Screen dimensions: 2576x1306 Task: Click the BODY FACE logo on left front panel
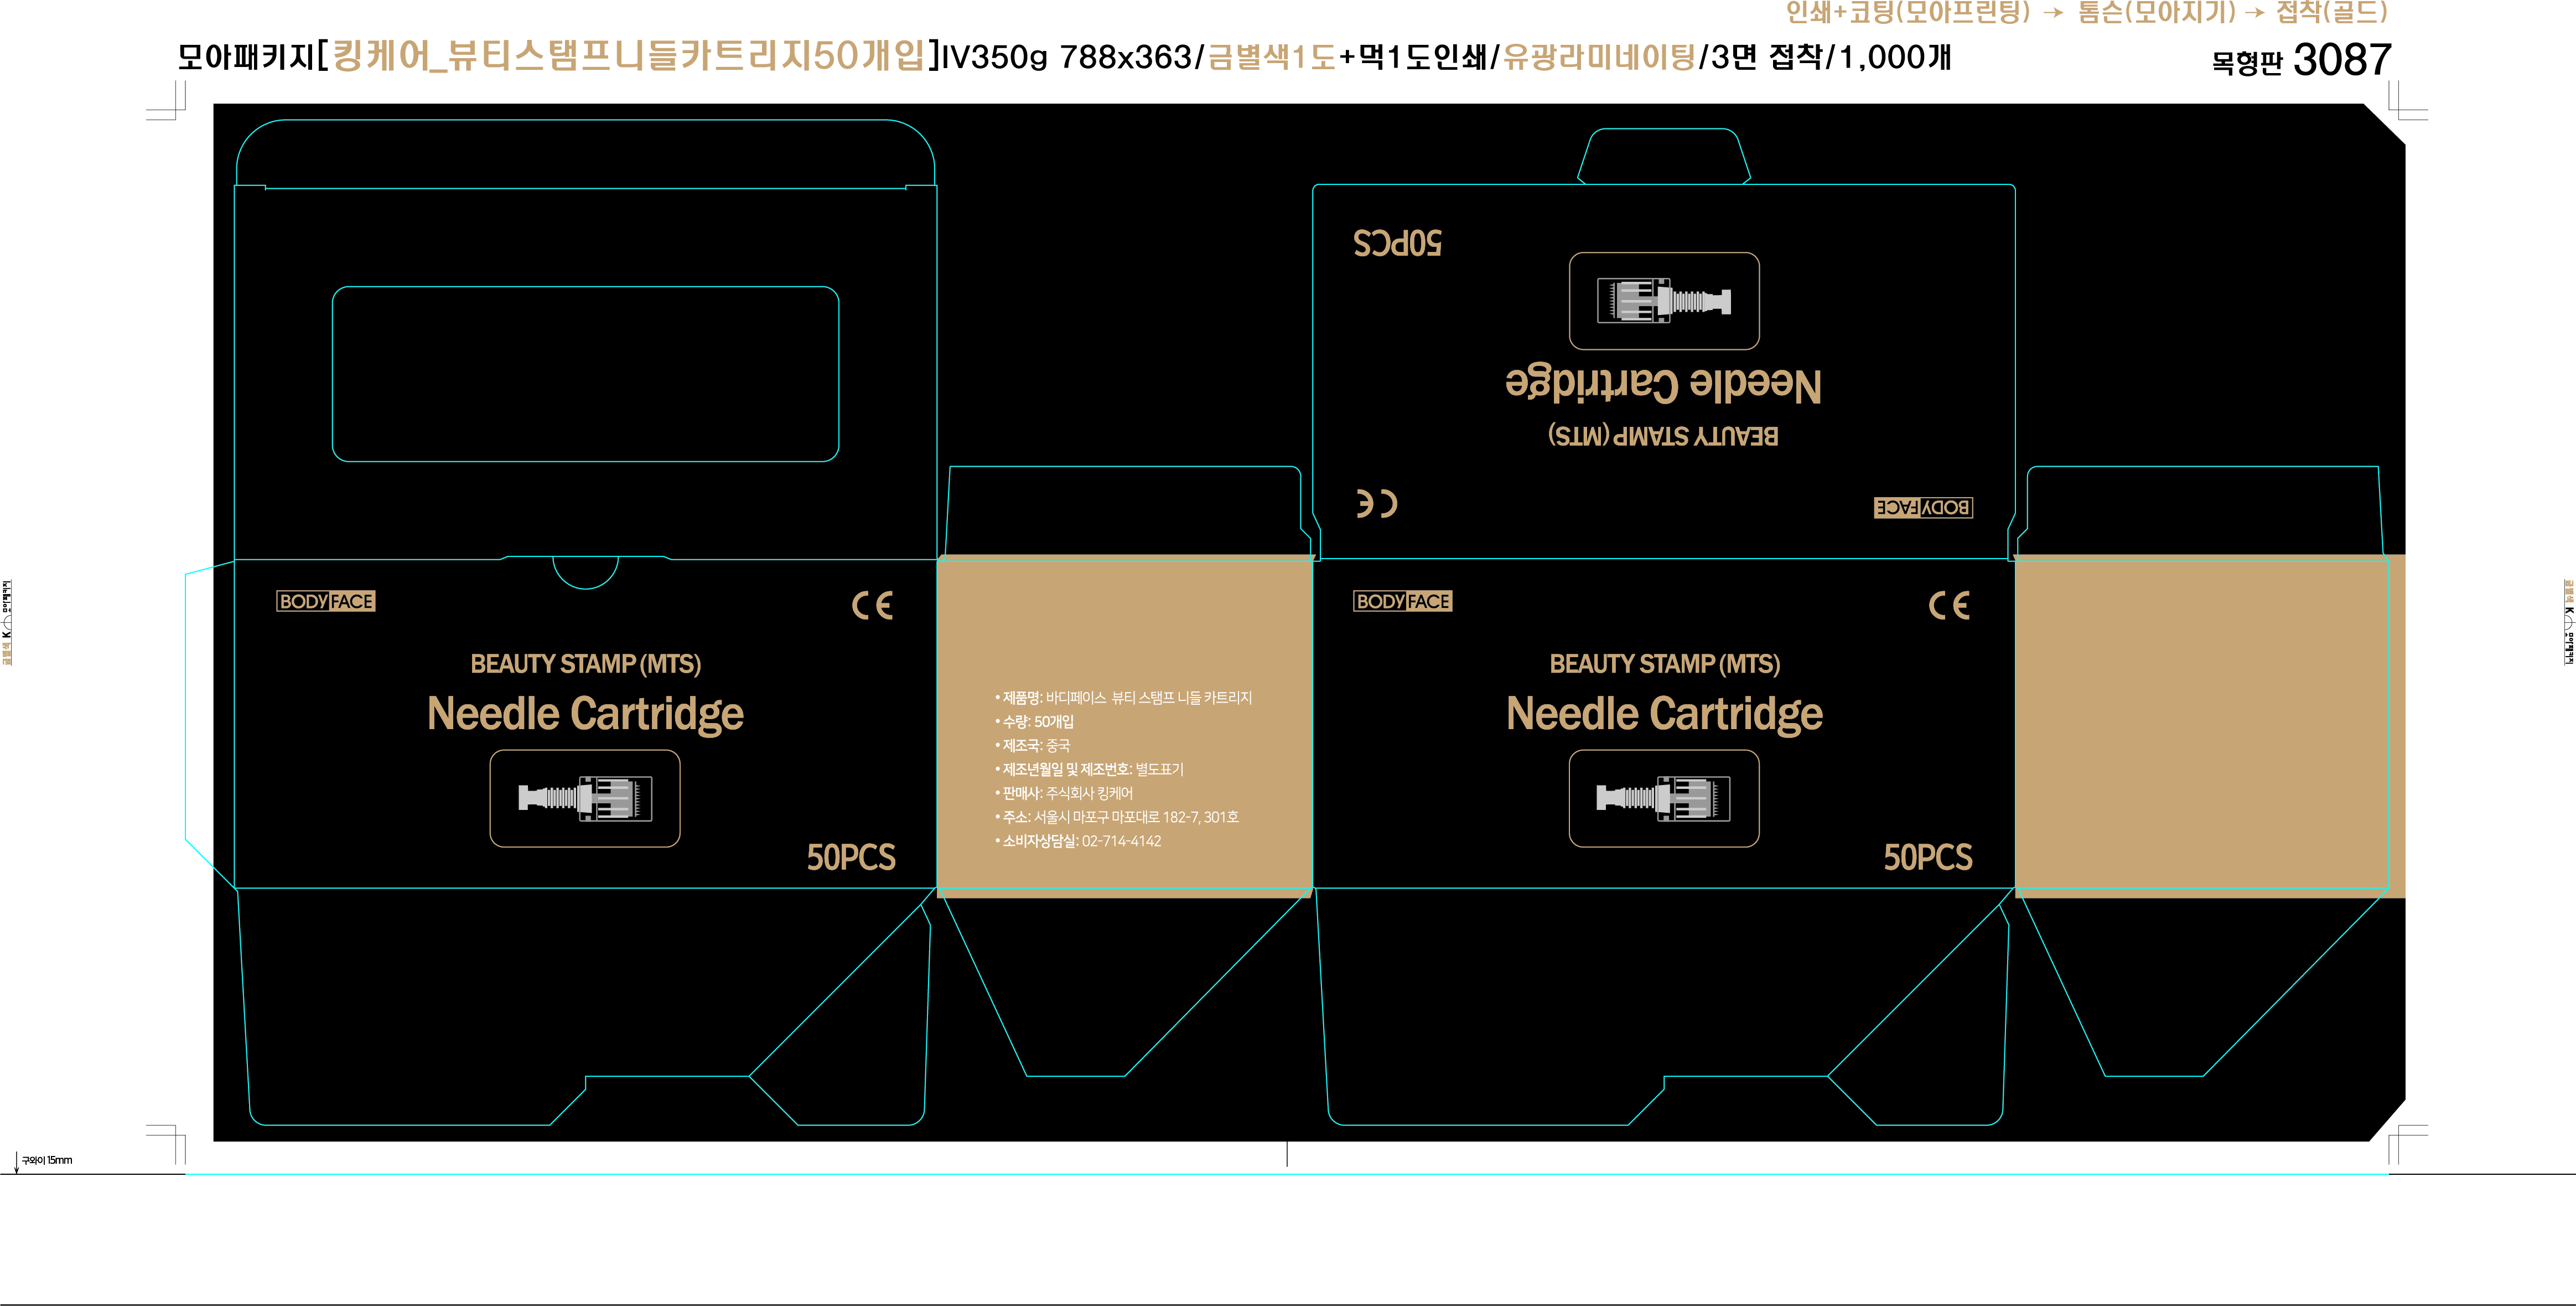[x=326, y=601]
